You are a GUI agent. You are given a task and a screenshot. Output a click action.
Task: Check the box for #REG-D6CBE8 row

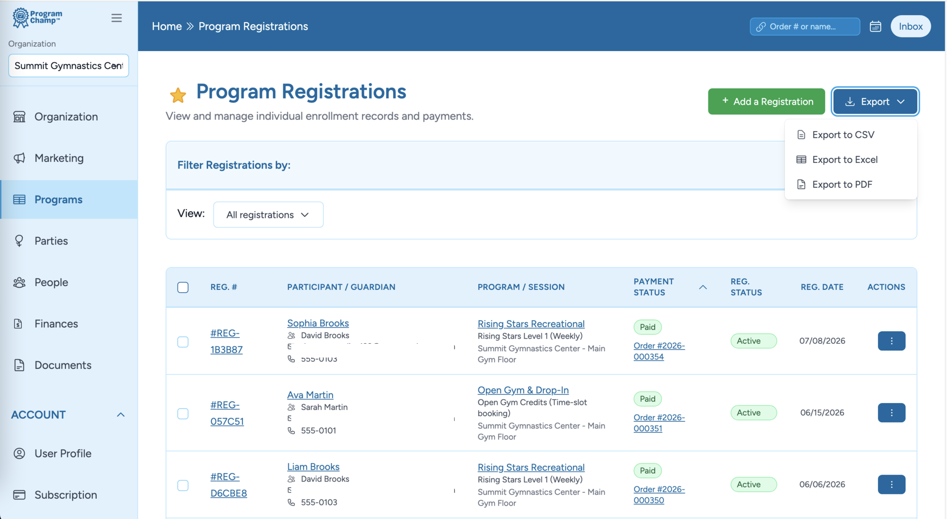coord(183,485)
